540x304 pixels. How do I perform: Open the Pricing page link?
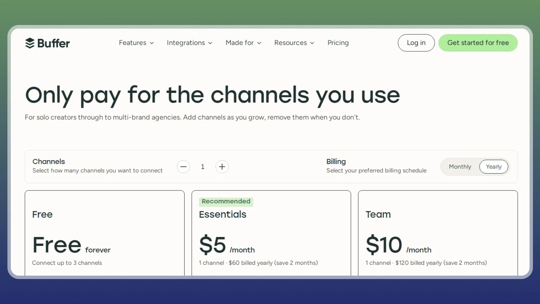(338, 43)
